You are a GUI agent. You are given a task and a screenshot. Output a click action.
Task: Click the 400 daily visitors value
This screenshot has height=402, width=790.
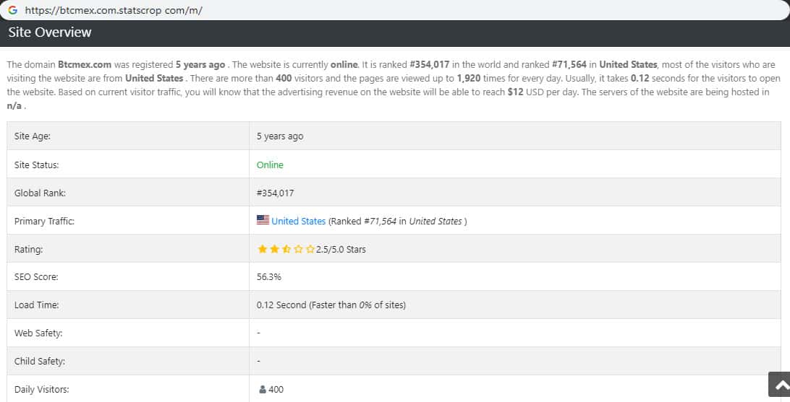tap(276, 390)
